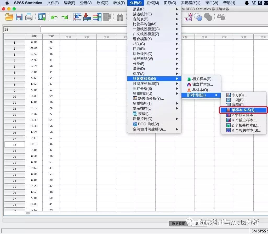Choose 单样本 K-S(1)... legacy dialog
The image size is (268, 234).
tap(243, 110)
